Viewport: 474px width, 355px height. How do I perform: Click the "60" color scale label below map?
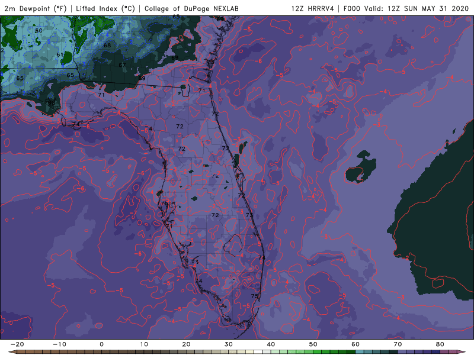pyautogui.click(x=355, y=344)
